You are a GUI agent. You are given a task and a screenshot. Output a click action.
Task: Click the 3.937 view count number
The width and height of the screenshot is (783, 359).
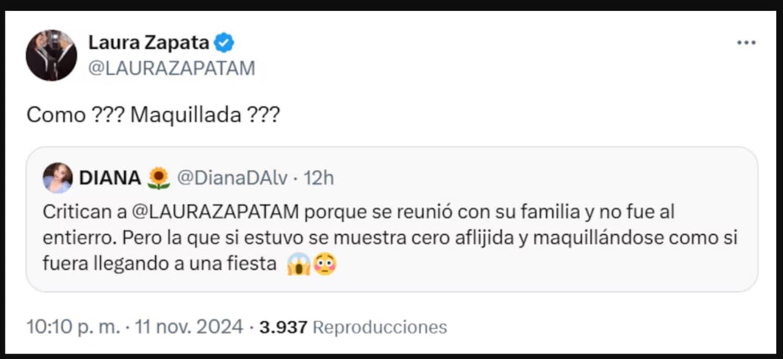coord(283,327)
